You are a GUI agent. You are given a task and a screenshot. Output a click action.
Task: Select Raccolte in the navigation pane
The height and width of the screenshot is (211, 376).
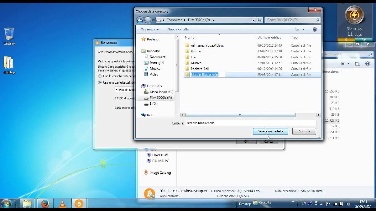[153, 51]
